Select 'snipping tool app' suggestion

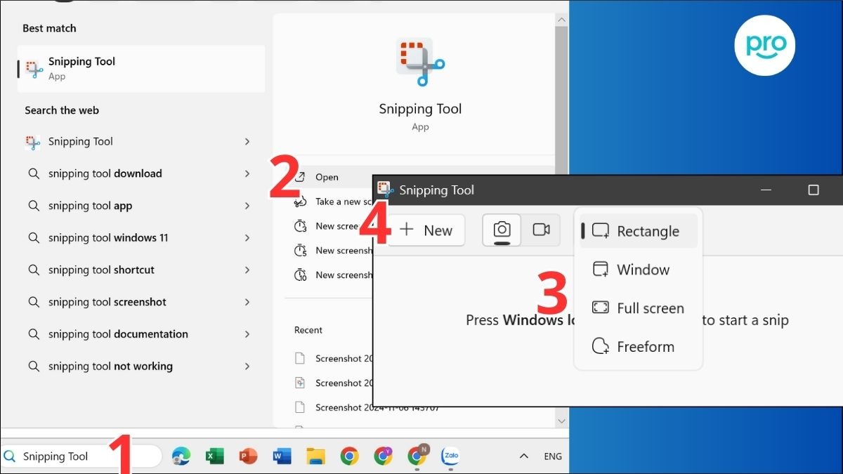(x=91, y=206)
